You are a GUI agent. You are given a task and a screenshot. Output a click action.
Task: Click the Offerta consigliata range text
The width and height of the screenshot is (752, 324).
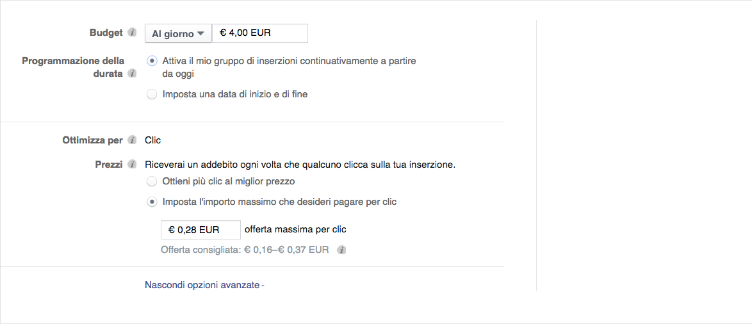pyautogui.click(x=245, y=250)
